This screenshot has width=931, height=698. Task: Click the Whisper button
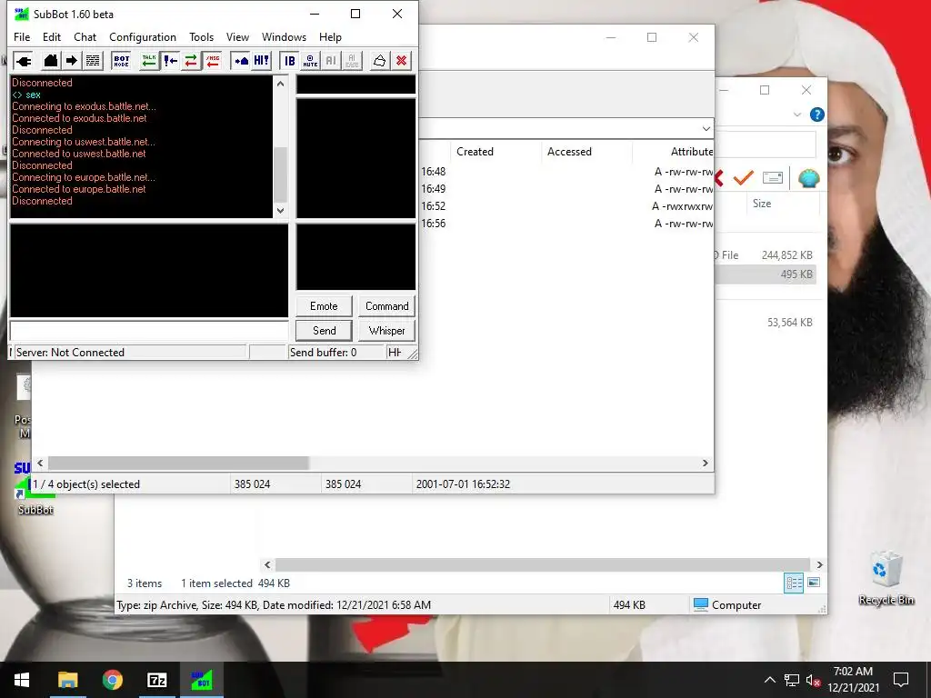(x=386, y=331)
